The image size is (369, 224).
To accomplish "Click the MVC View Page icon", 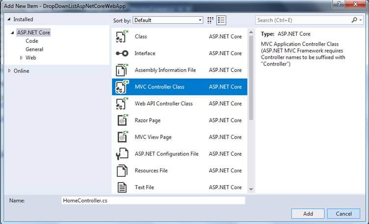I will tap(122, 137).
